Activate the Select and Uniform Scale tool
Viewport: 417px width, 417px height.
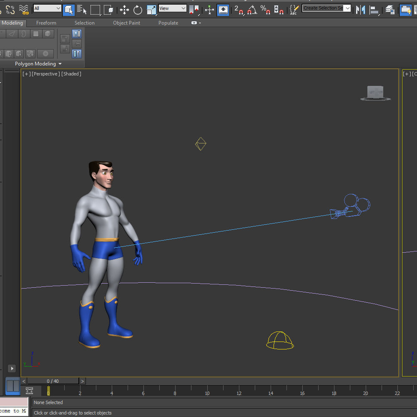coord(151,10)
